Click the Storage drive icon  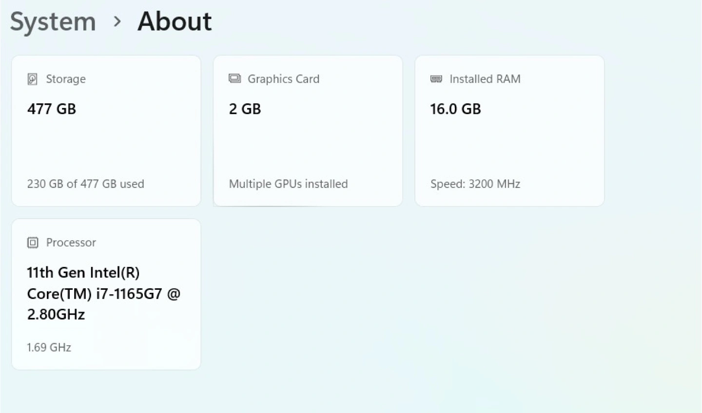coord(33,79)
